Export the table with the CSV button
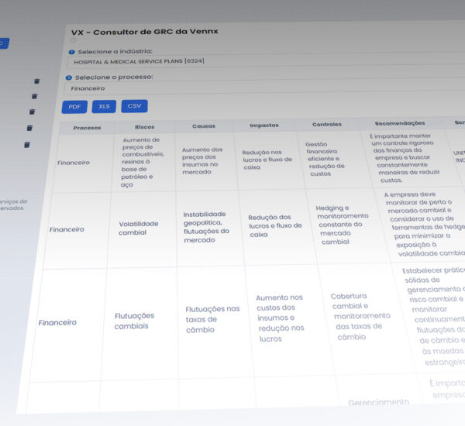 click(134, 106)
